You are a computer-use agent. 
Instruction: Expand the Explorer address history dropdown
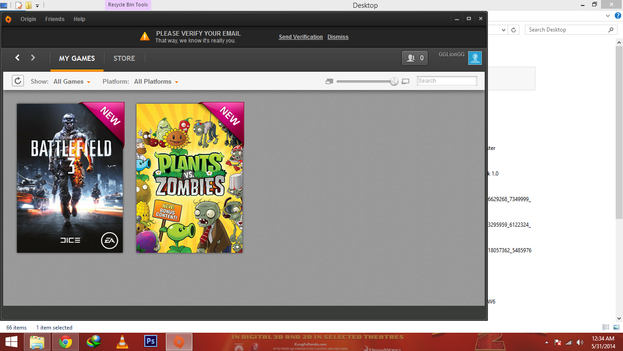pos(504,30)
